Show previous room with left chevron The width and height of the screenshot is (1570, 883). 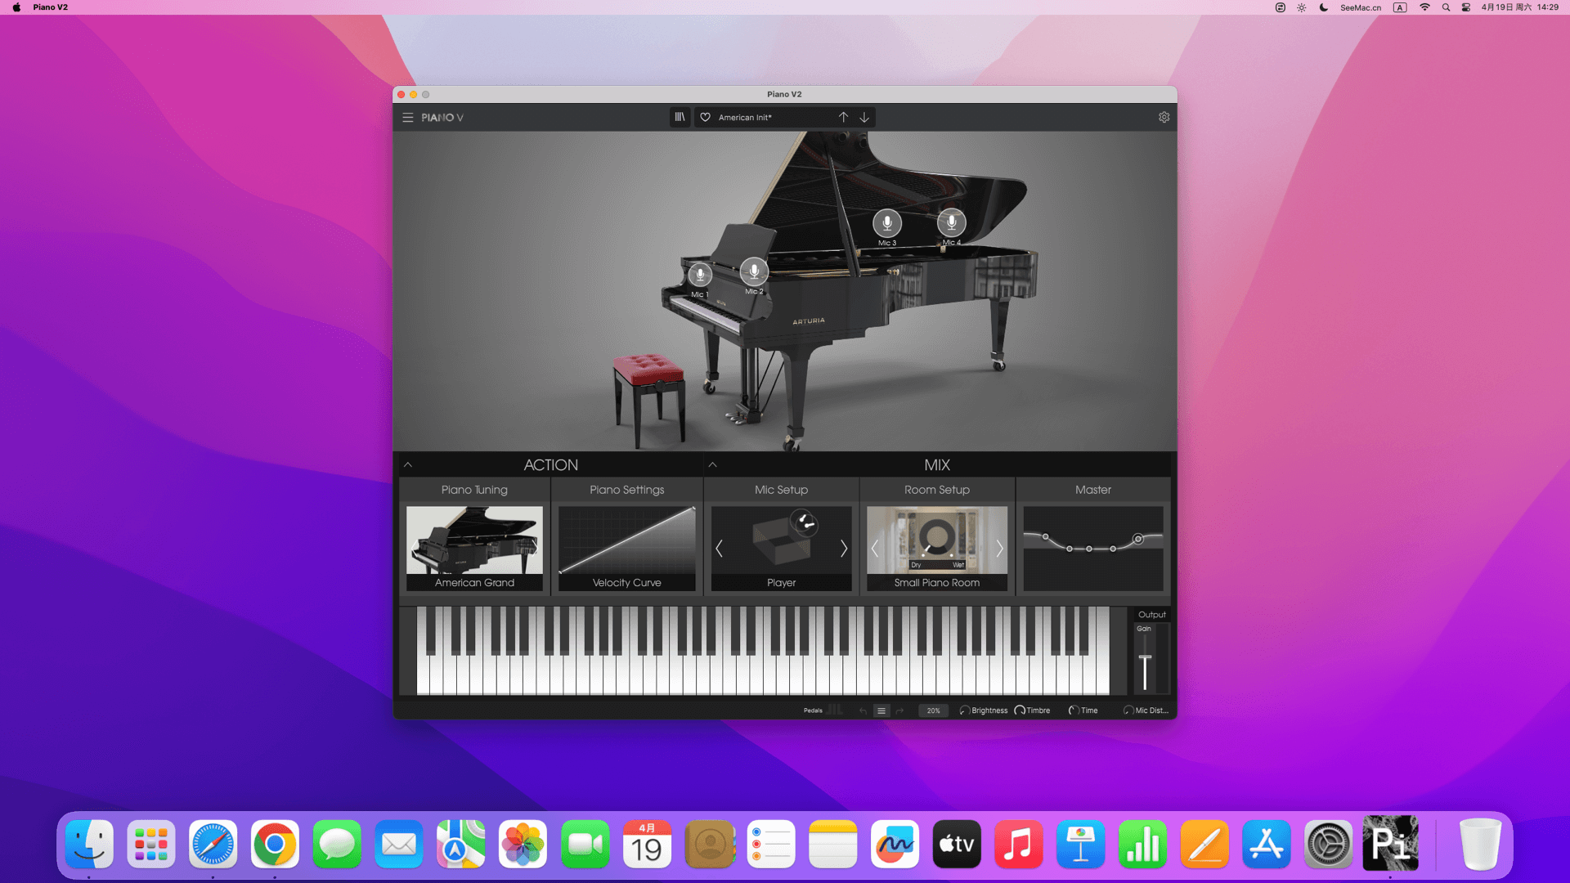[x=875, y=549]
